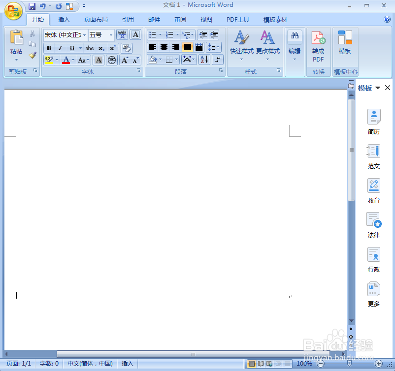Click the Copy icon in clipboard group

pos(32,44)
